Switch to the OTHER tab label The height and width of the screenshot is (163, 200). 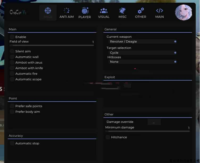pos(141,17)
